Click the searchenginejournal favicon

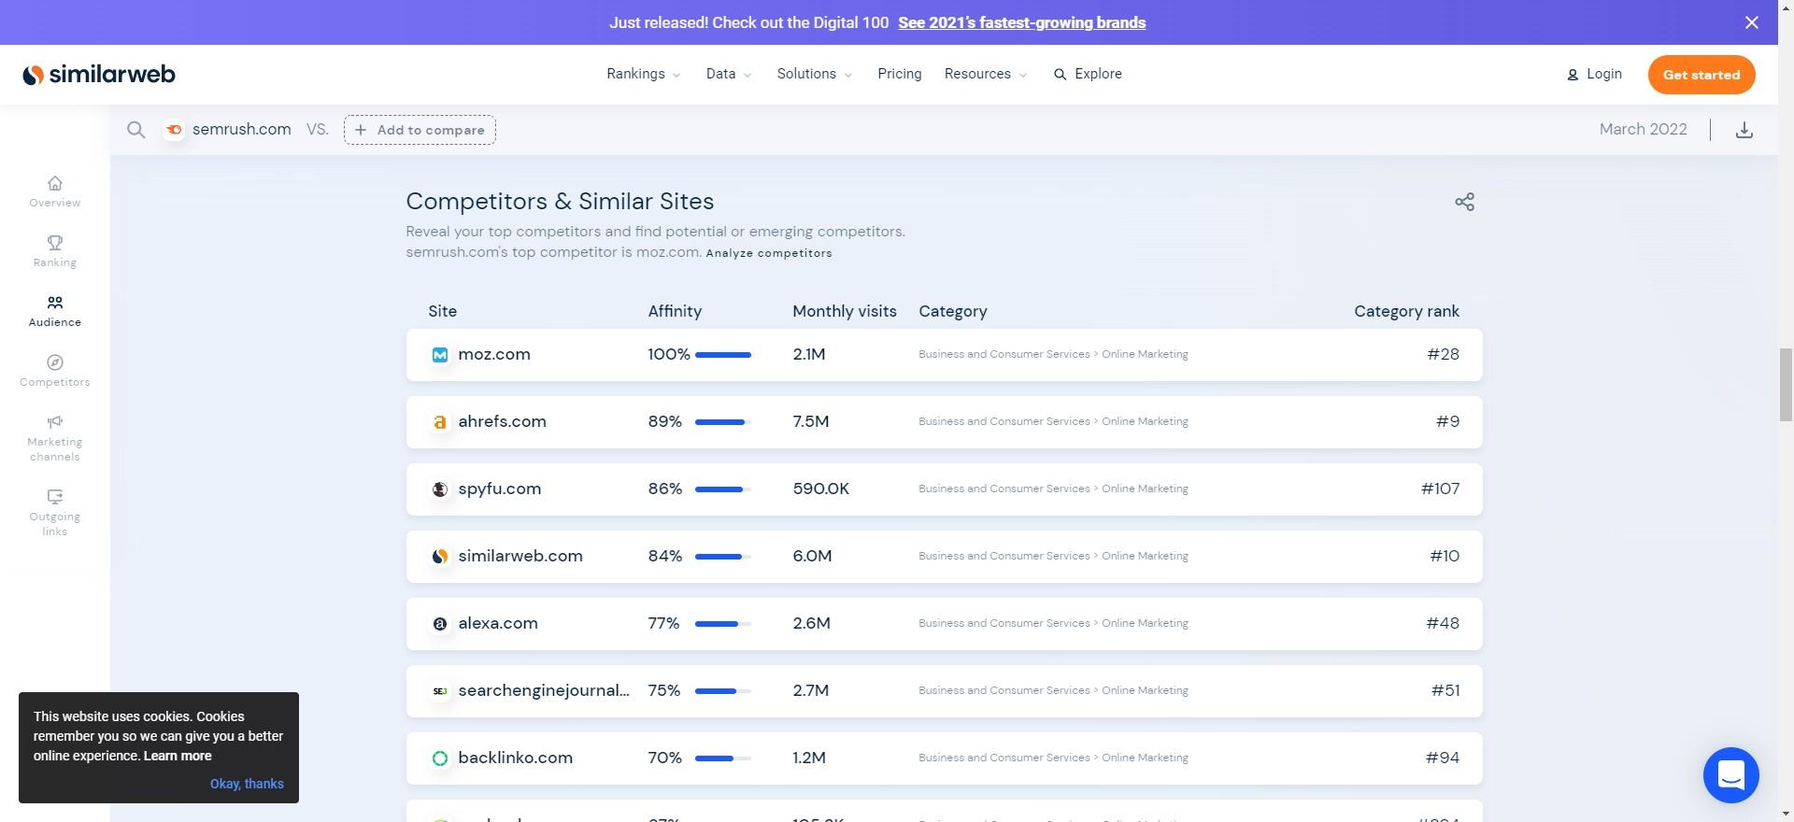pyautogui.click(x=440, y=691)
